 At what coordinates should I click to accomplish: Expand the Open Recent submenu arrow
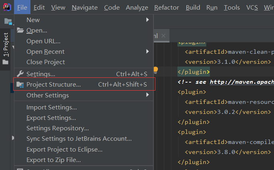pyautogui.click(x=147, y=51)
